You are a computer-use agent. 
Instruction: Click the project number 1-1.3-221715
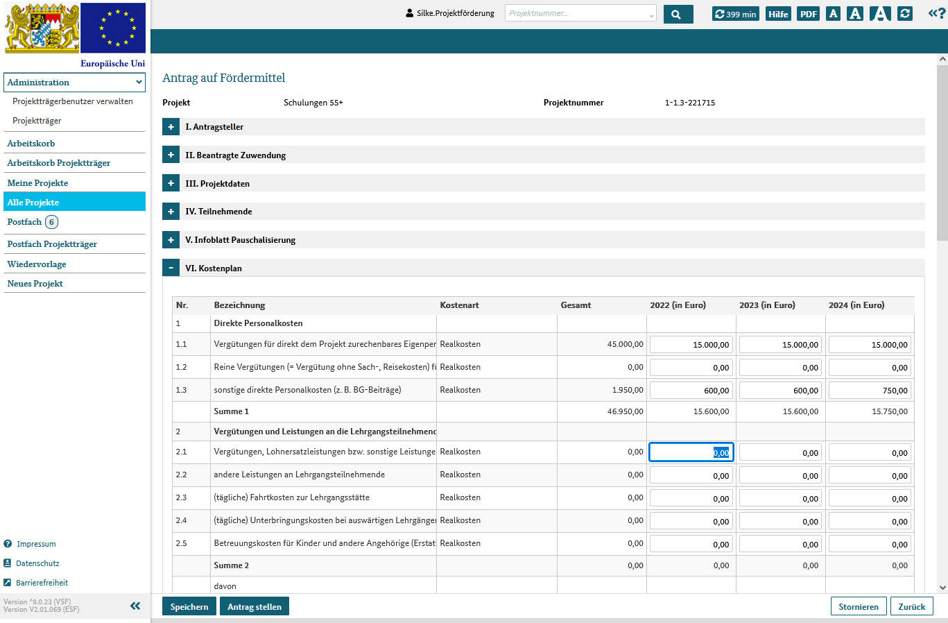pos(690,103)
